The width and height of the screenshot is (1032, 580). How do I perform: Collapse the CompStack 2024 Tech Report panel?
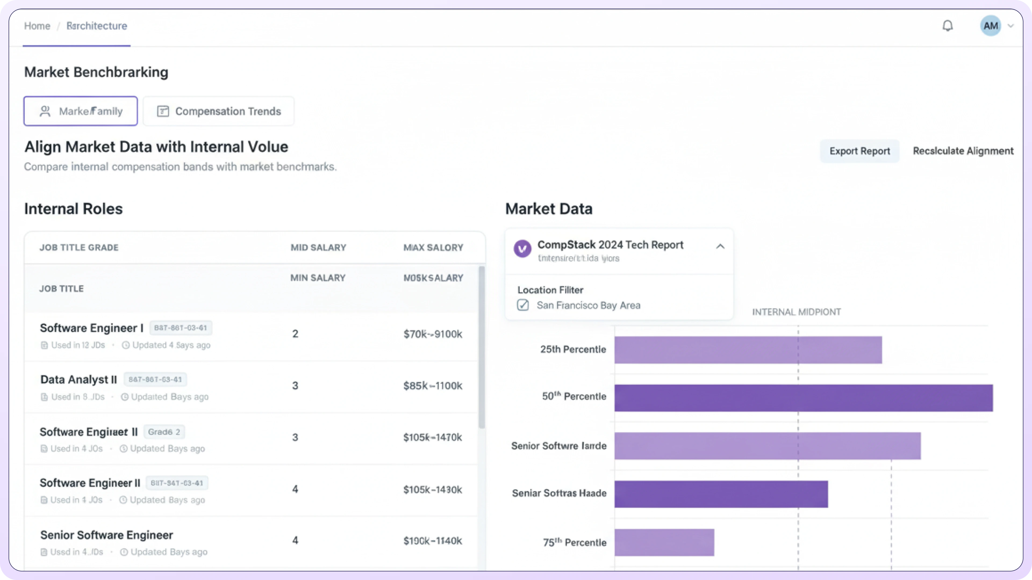720,247
